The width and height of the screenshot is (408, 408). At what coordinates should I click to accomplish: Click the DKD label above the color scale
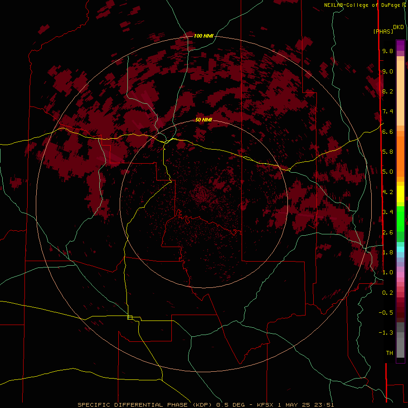point(398,27)
